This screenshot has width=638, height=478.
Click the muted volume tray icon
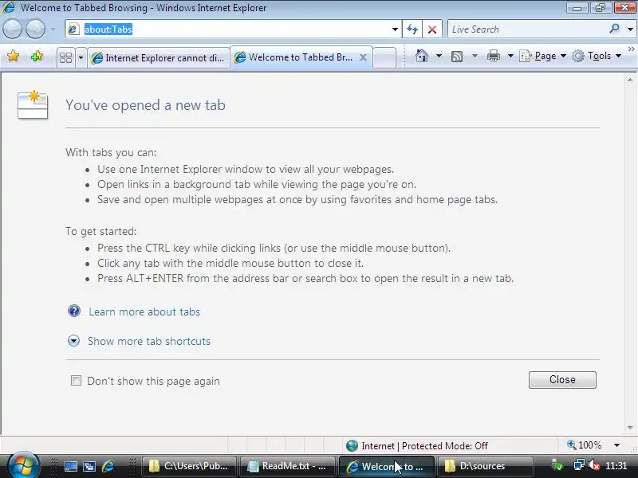click(594, 465)
